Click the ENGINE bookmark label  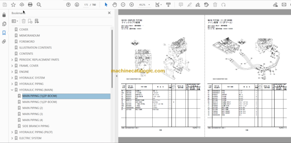tap(24, 71)
